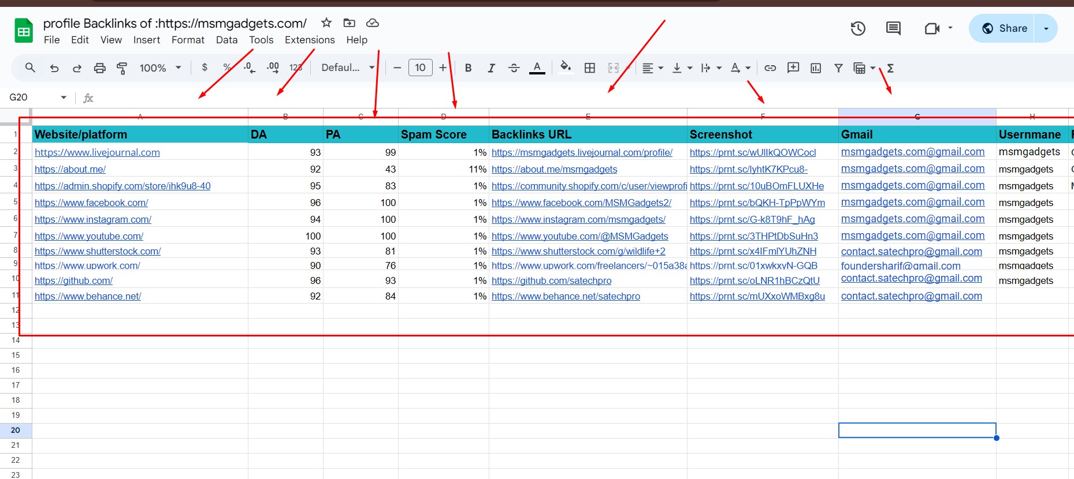Insert link toolbar icon
Image resolution: width=1074 pixels, height=479 pixels.
770,68
